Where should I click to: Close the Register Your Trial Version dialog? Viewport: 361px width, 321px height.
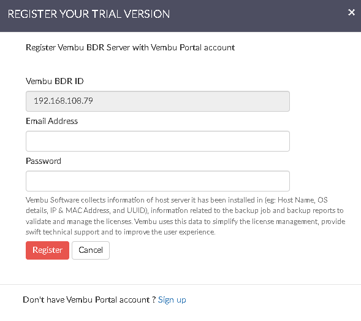(351, 12)
